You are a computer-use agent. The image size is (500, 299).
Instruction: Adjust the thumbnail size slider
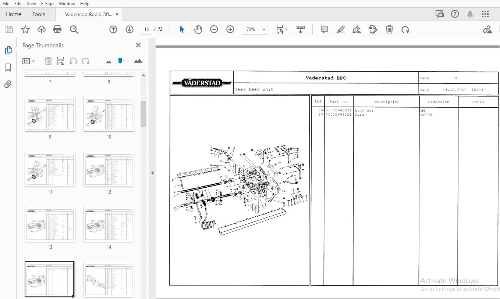pos(120,61)
